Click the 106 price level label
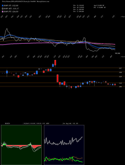 coord(120,87)
